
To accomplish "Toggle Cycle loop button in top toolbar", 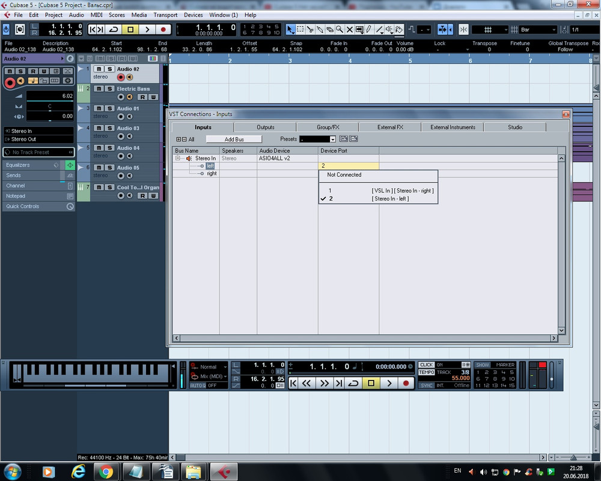I will 114,29.
